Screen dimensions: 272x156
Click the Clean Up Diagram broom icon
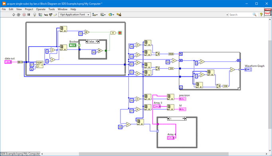coord(119,15)
